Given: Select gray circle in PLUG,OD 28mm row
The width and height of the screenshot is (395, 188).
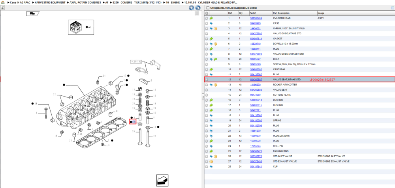Looking at the screenshot, I should point(207,136).
